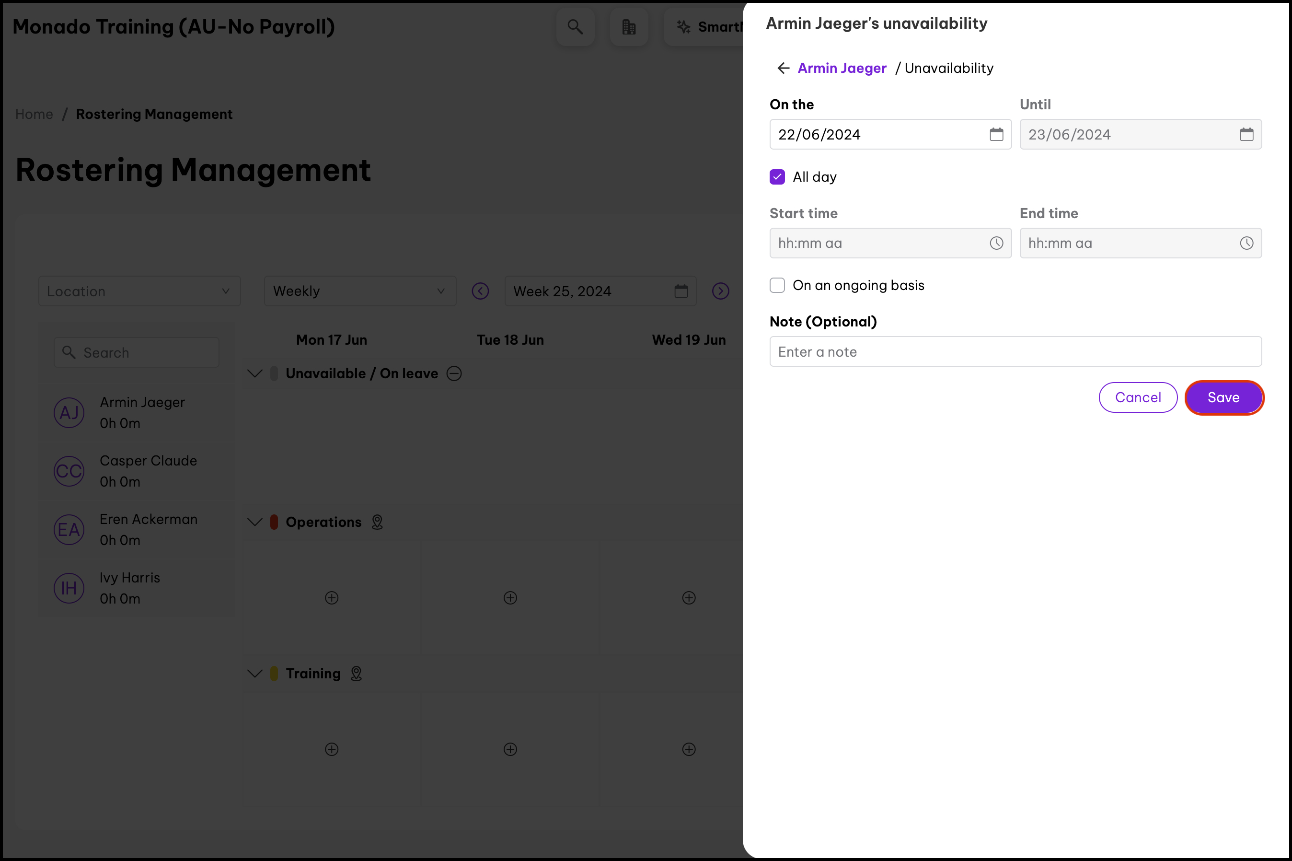Click the building icon in header
The height and width of the screenshot is (861, 1292).
629,27
